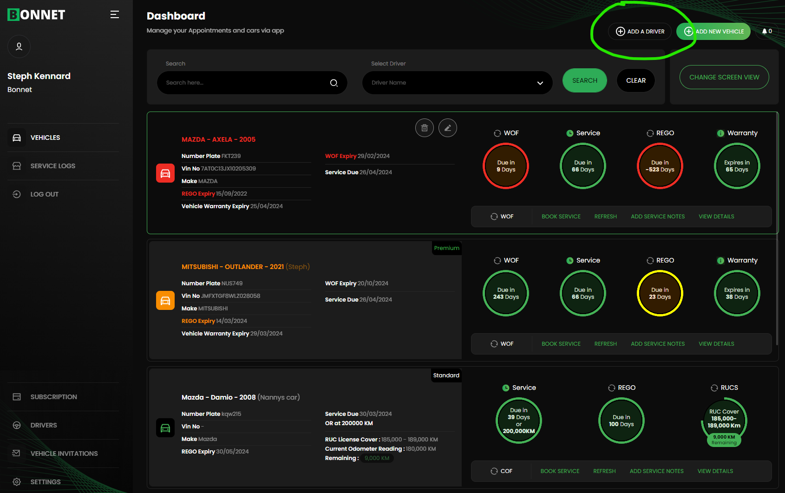Click WOF button in Mazda Axela action bar
The image size is (785, 493).
[502, 217]
